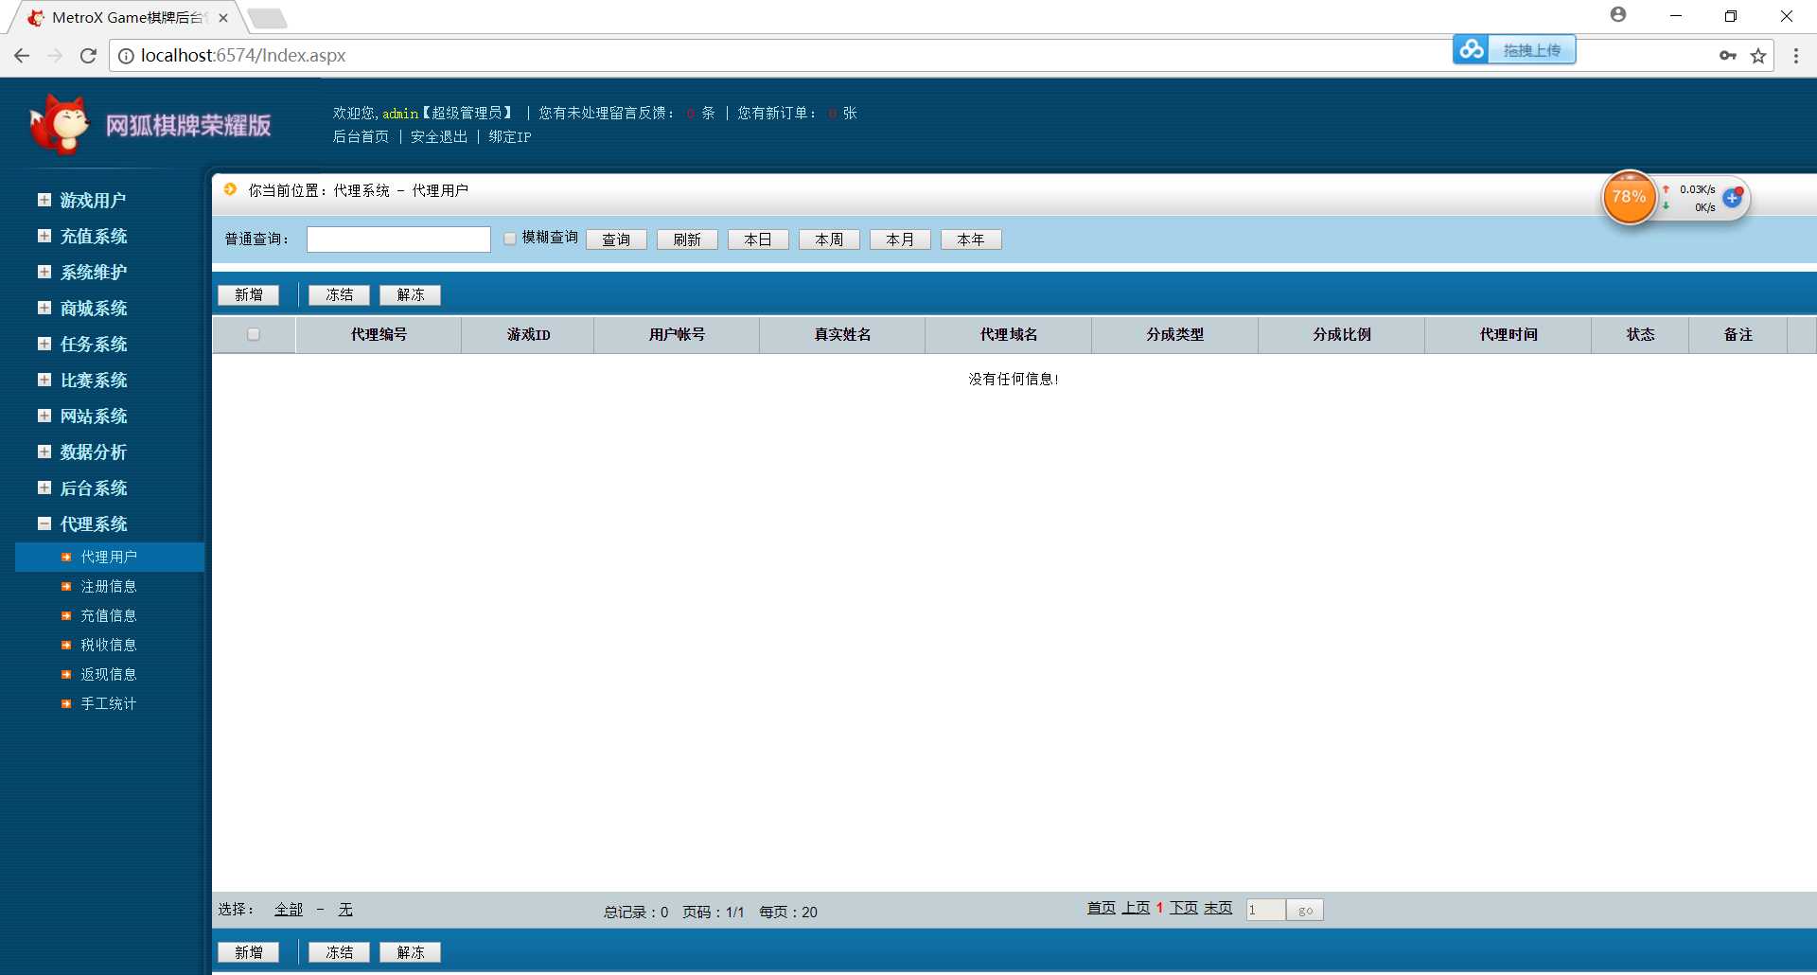Filter by 本月 button

[900, 239]
